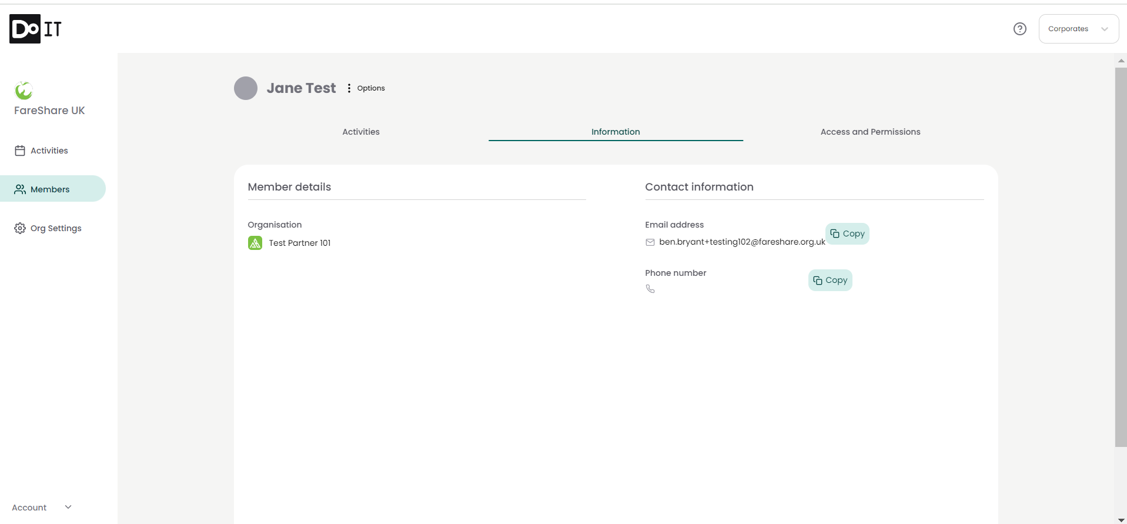Switch to Access and Permissions tab
1127x524 pixels.
point(870,132)
